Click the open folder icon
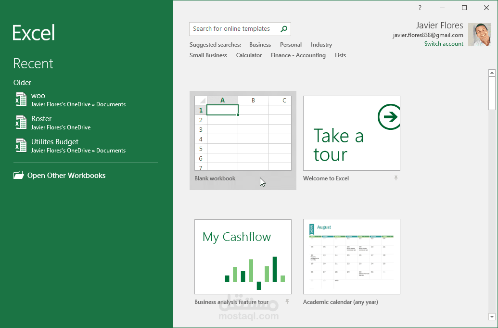 click(x=19, y=175)
